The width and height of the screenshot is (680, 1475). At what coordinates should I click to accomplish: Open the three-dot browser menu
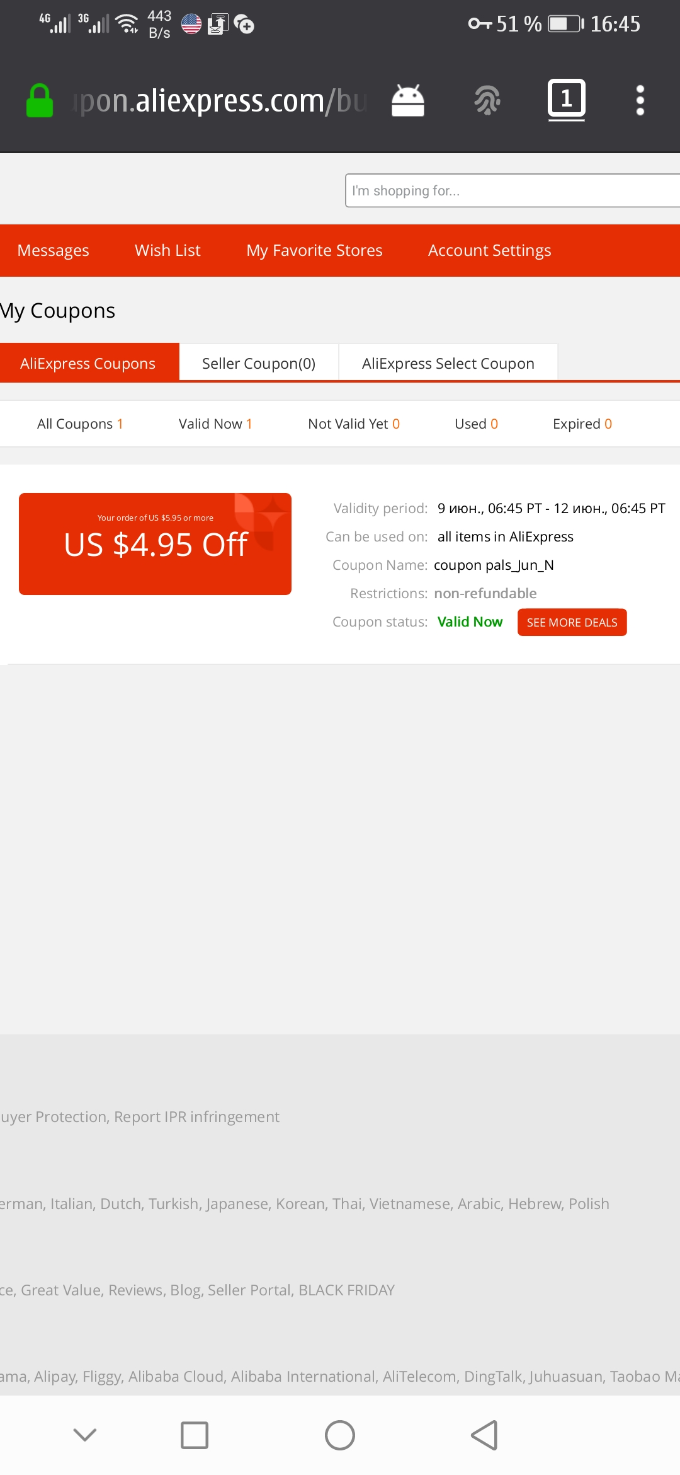click(x=640, y=101)
